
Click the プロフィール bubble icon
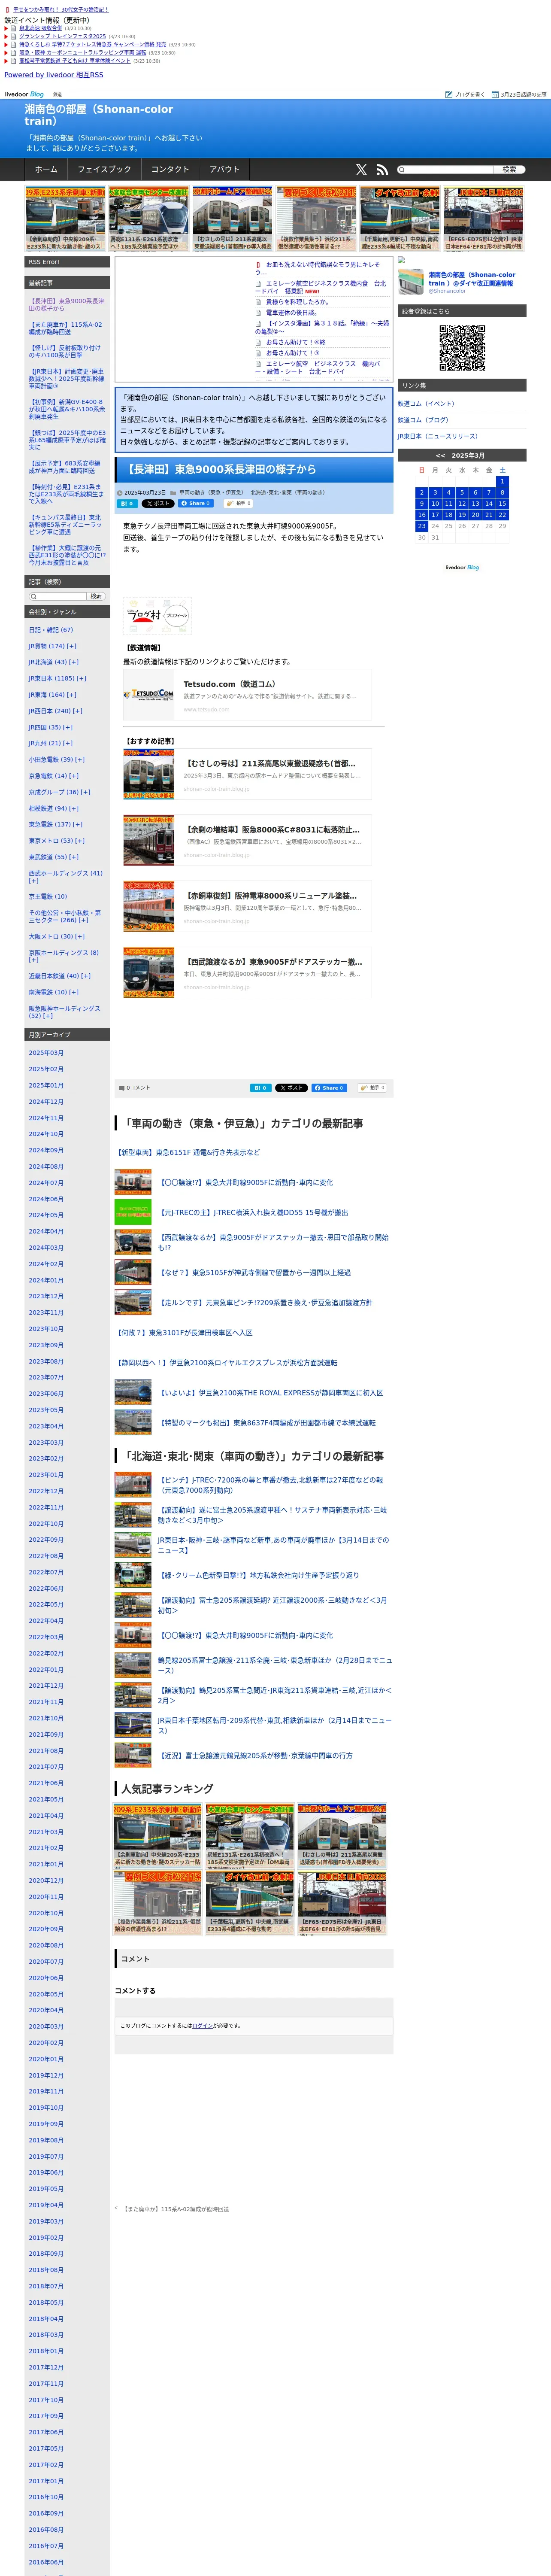(177, 616)
